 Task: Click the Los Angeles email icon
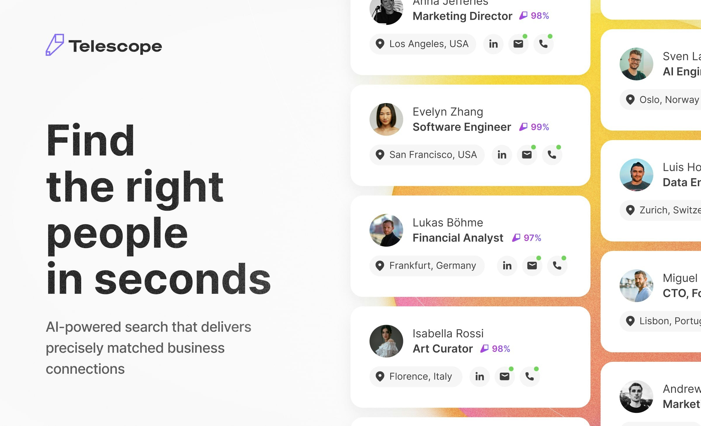pyautogui.click(x=518, y=44)
